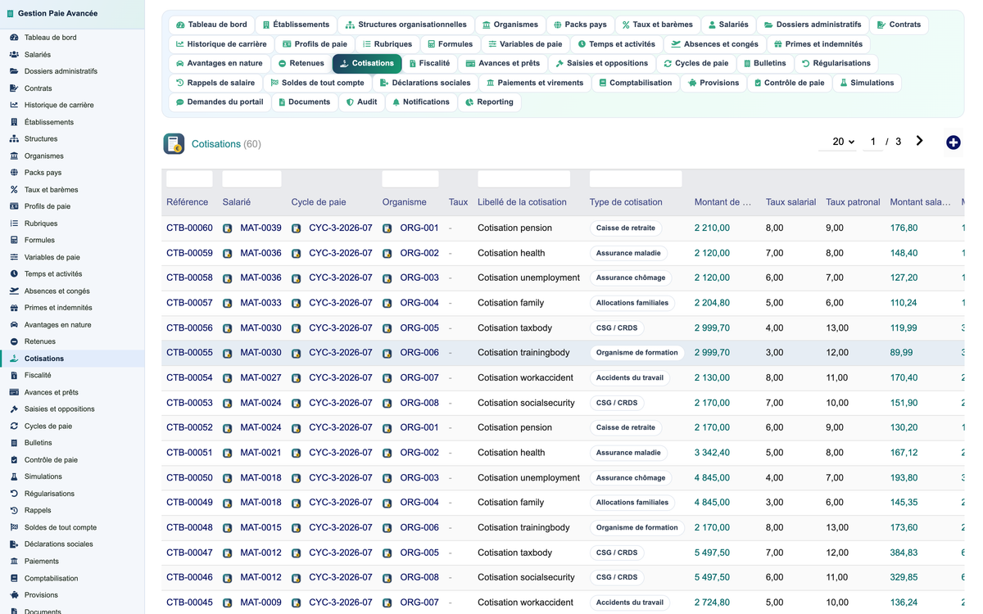
Task: Click the Libellé de la cotisation filter field
Action: tap(523, 178)
